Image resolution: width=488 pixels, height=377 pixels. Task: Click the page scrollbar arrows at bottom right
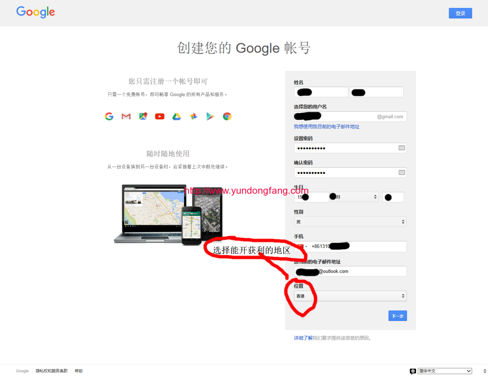(485, 371)
